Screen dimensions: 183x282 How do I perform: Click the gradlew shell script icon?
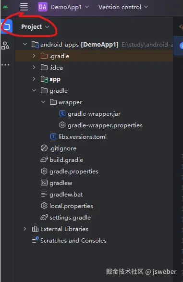(44, 183)
